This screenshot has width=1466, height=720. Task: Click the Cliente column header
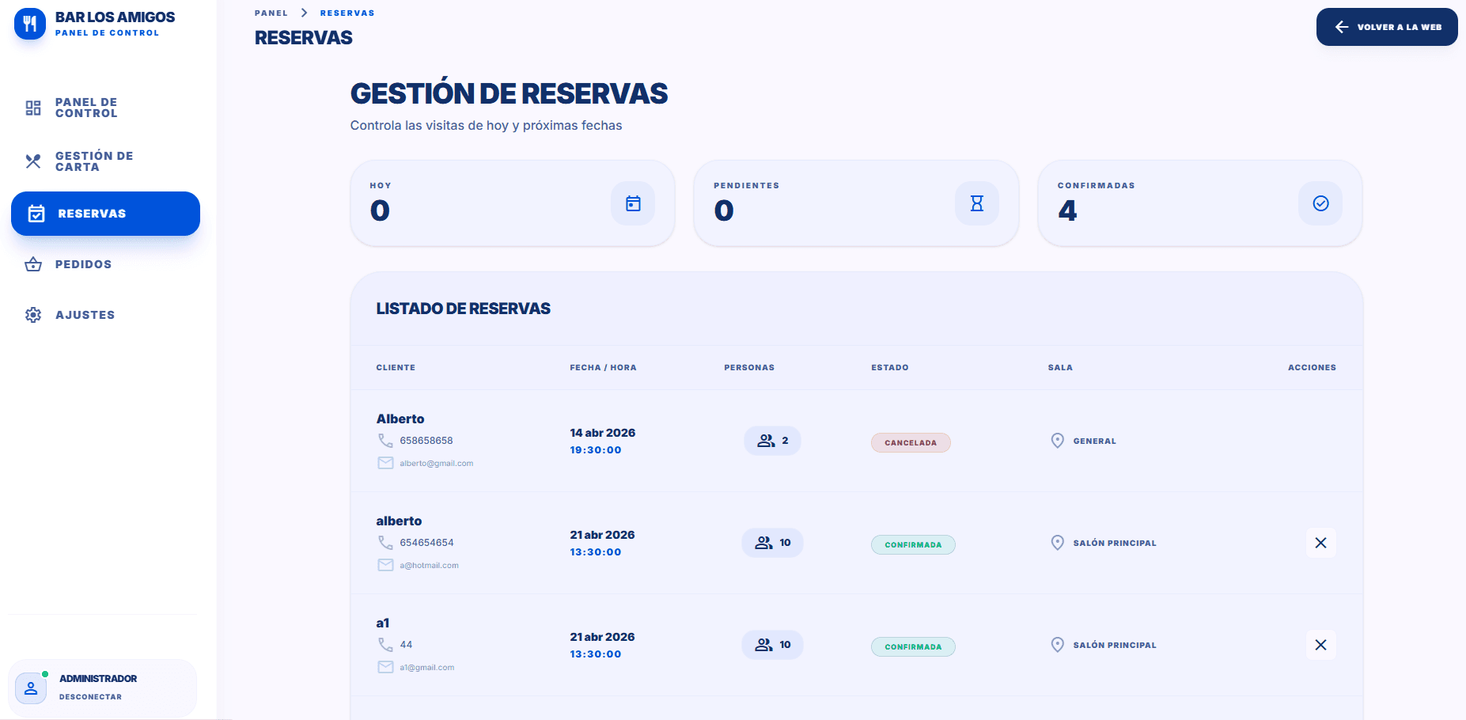tap(396, 368)
